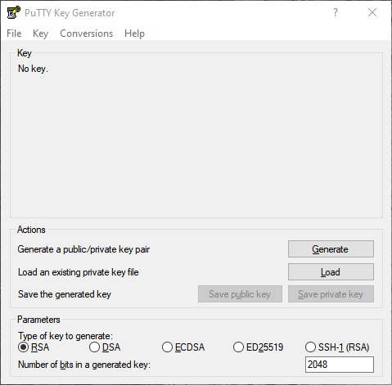This screenshot has width=392, height=385.
Task: Click the 'Save the generated key' label
Action: pos(65,294)
